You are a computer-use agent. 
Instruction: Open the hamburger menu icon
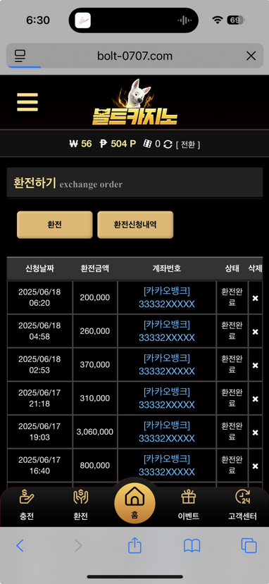point(27,102)
